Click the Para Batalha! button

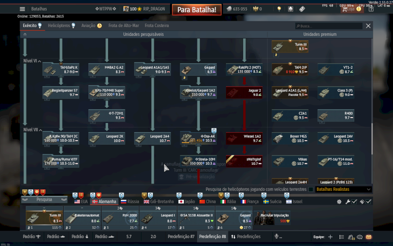197,10
